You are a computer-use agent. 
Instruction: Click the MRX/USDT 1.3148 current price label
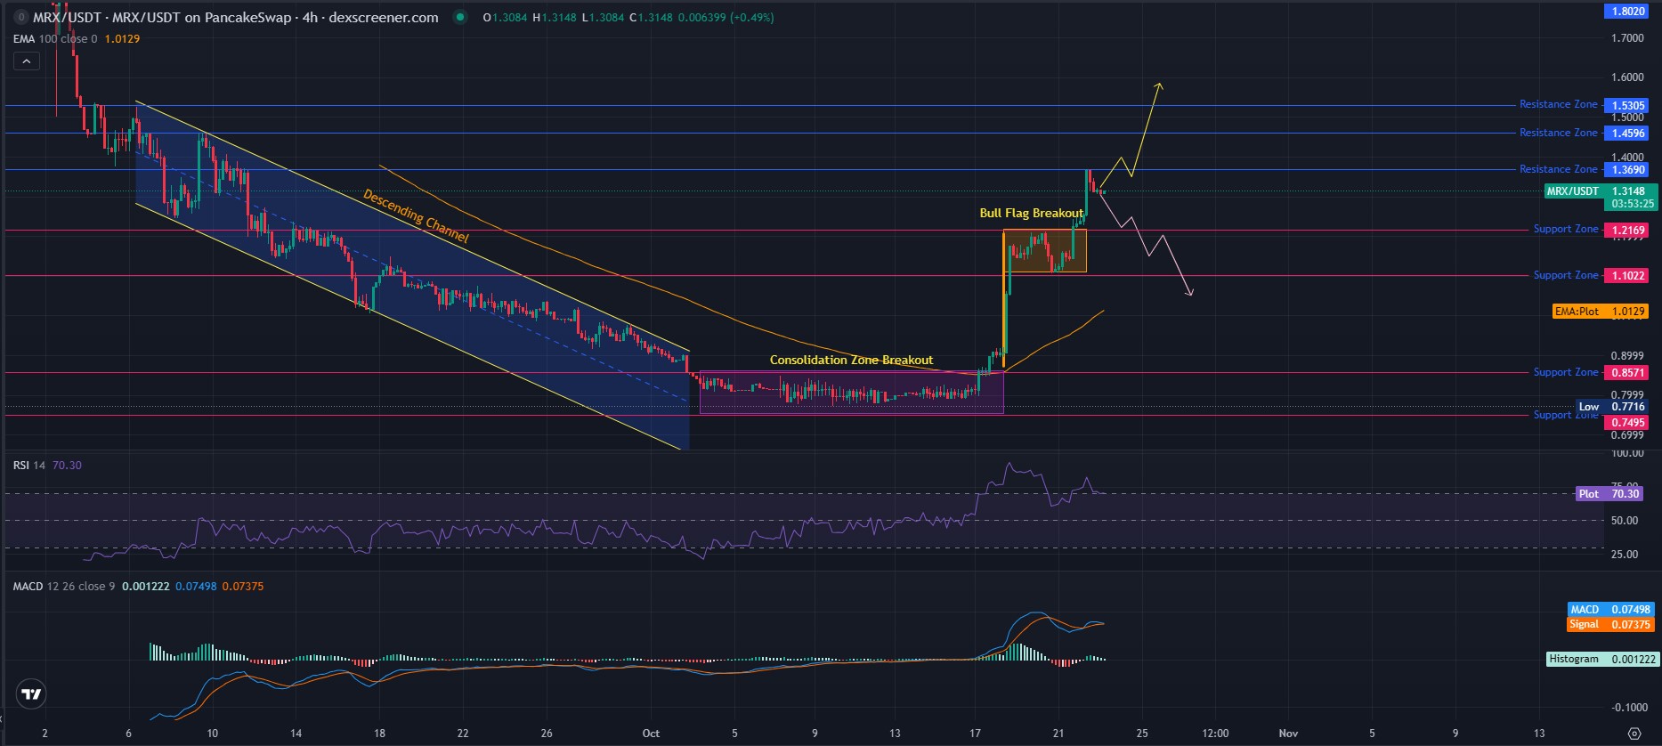(x=1601, y=191)
